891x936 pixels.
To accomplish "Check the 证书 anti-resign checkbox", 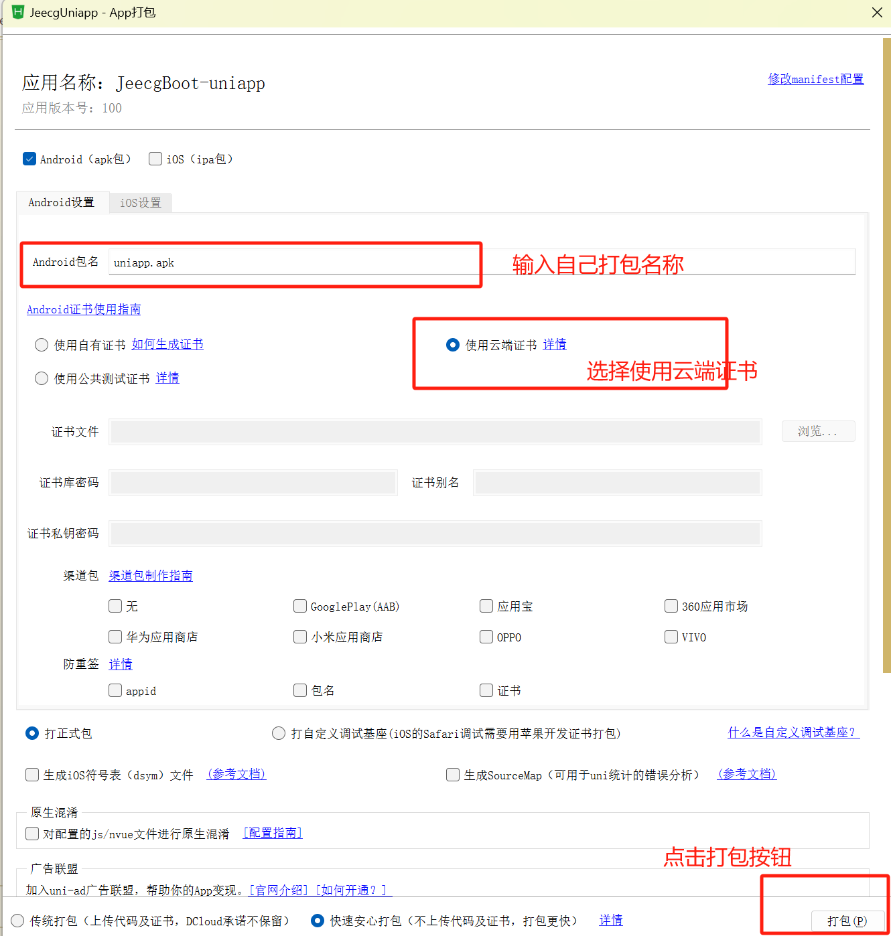I will (486, 690).
